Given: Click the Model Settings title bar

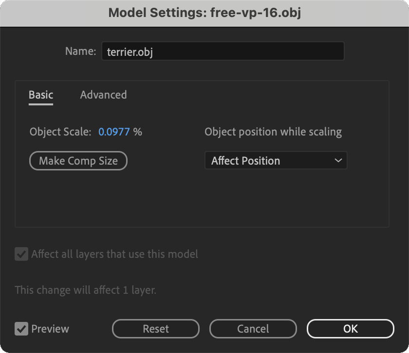Looking at the screenshot, I should (x=204, y=13).
